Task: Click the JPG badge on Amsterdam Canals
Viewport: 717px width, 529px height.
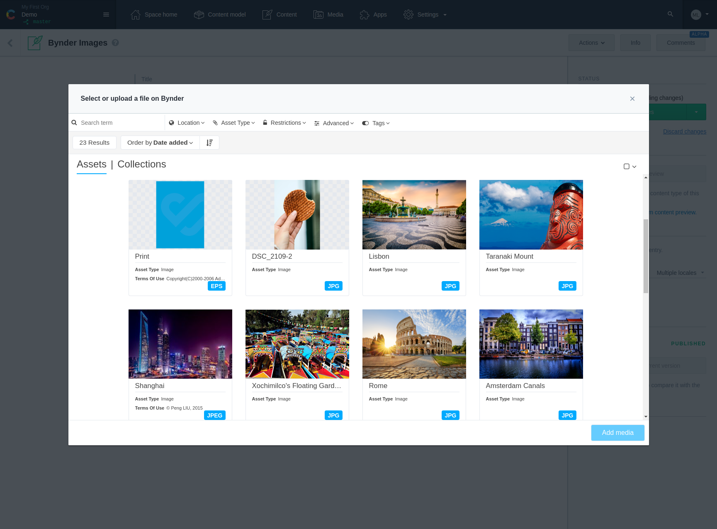Action: tap(567, 415)
